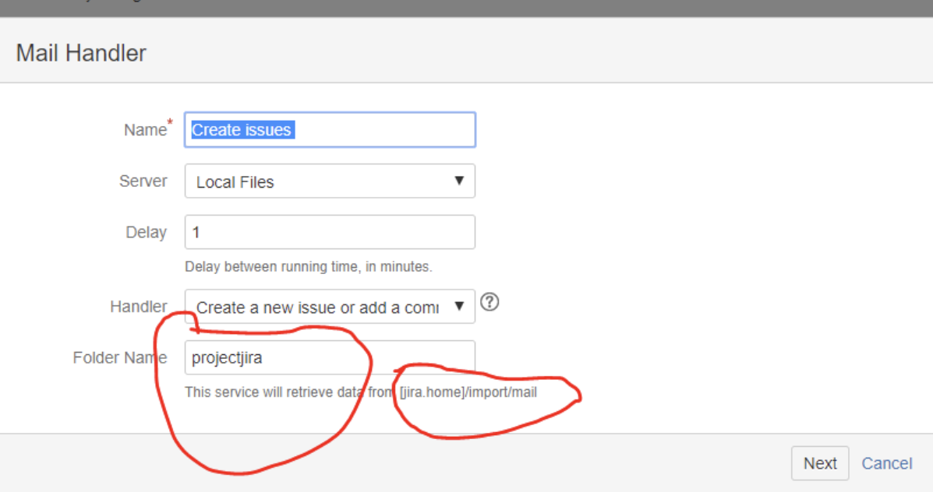Click the 'Name' field label
Image resolution: width=933 pixels, height=492 pixels.
click(x=144, y=130)
